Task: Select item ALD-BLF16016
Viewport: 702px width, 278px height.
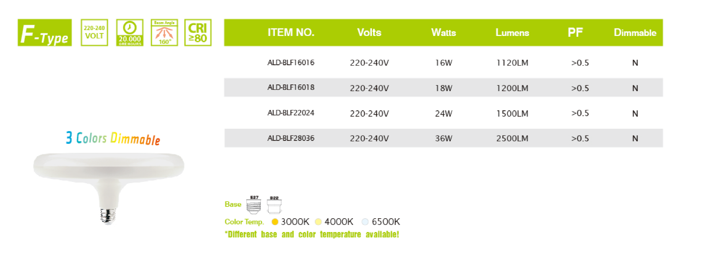Action: click(x=291, y=63)
